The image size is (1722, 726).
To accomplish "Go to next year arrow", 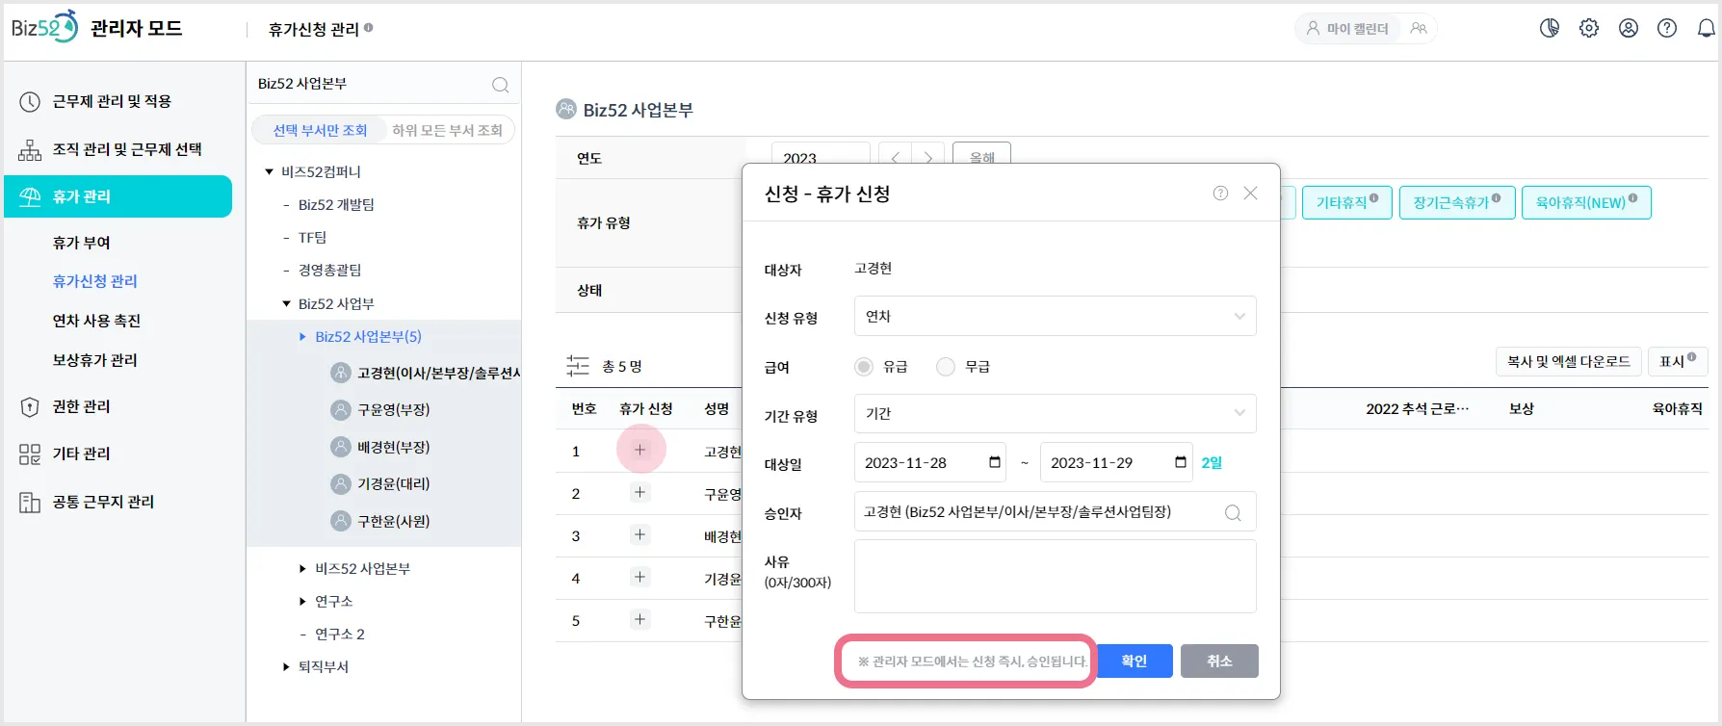I will (927, 157).
